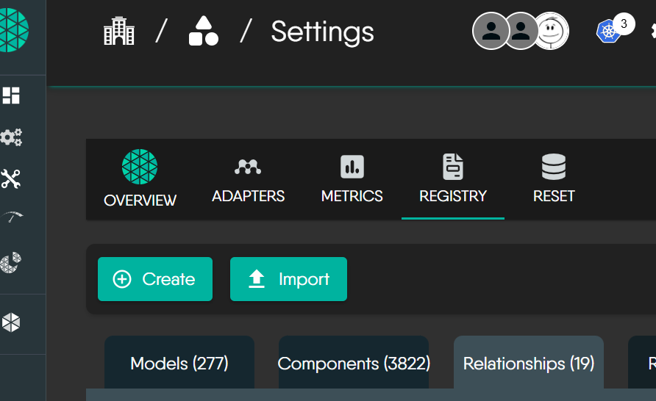656x401 pixels.
Task: Click the hexagon icon in the sidebar
Action: click(11, 322)
